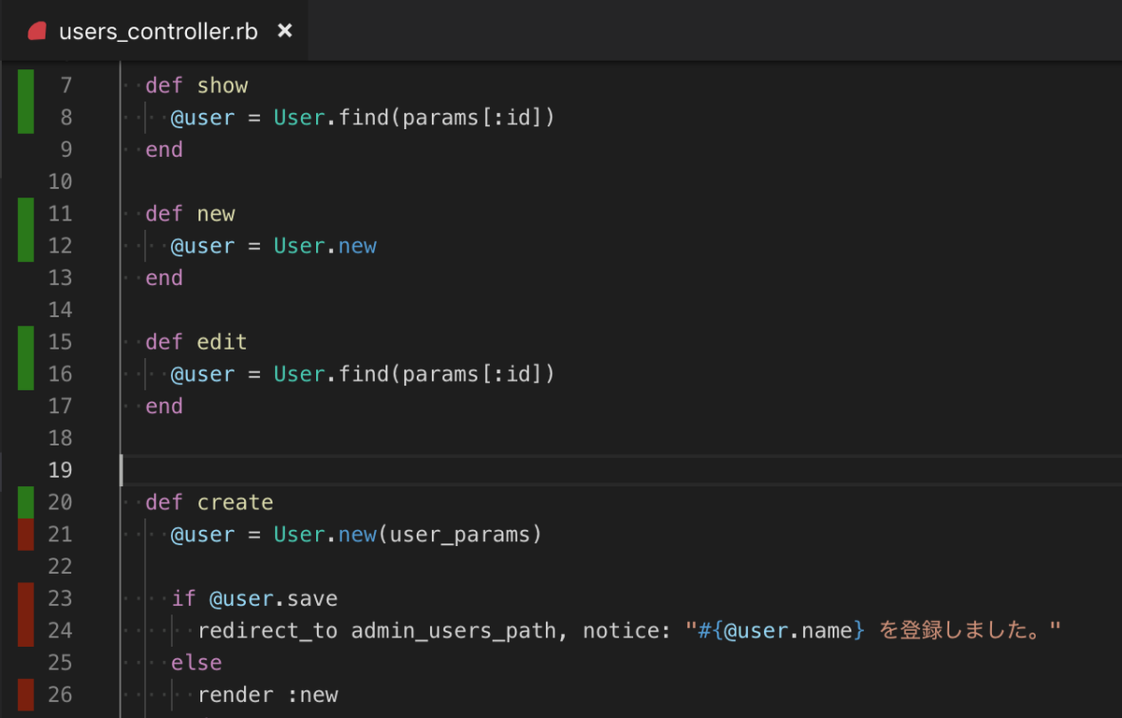Click '@user' on line 16
The height and width of the screenshot is (718, 1122).
(203, 374)
